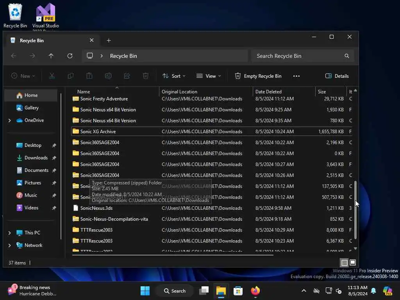Close the Recycle Bin tab
Screen dimensions: 400x300
click(91, 40)
